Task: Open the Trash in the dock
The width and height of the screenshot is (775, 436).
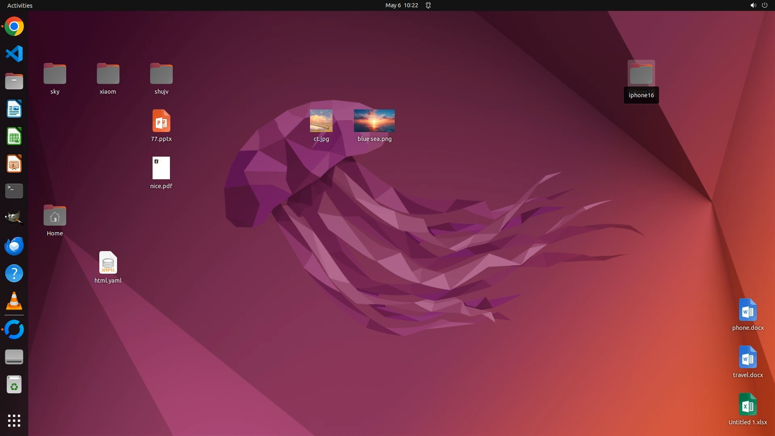Action: (14, 385)
